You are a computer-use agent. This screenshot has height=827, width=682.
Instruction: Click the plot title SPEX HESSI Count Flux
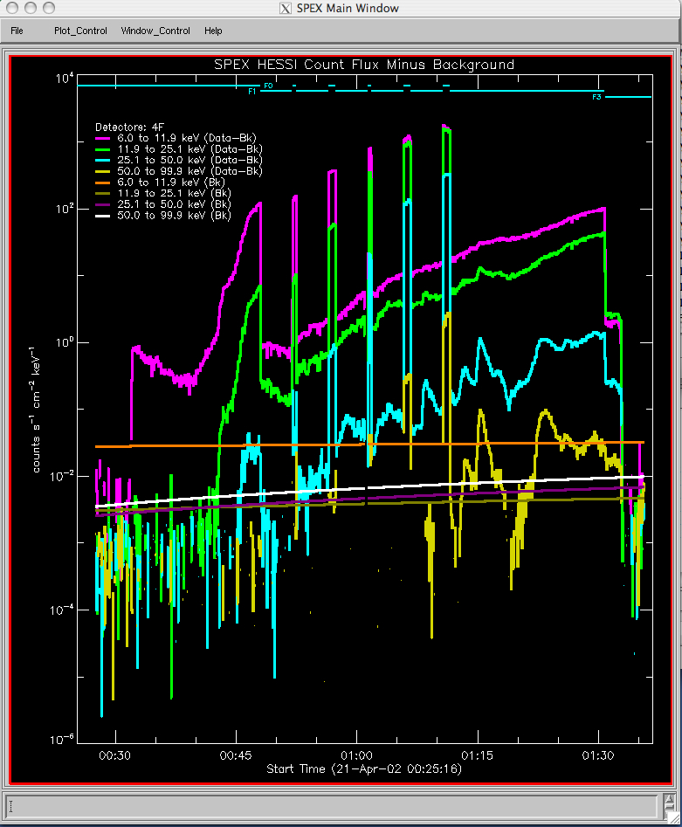tap(364, 65)
